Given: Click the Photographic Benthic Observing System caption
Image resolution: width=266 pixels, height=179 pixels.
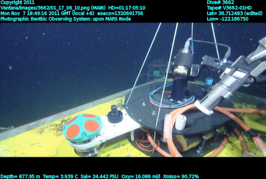Looking at the screenshot, I should (x=65, y=19).
